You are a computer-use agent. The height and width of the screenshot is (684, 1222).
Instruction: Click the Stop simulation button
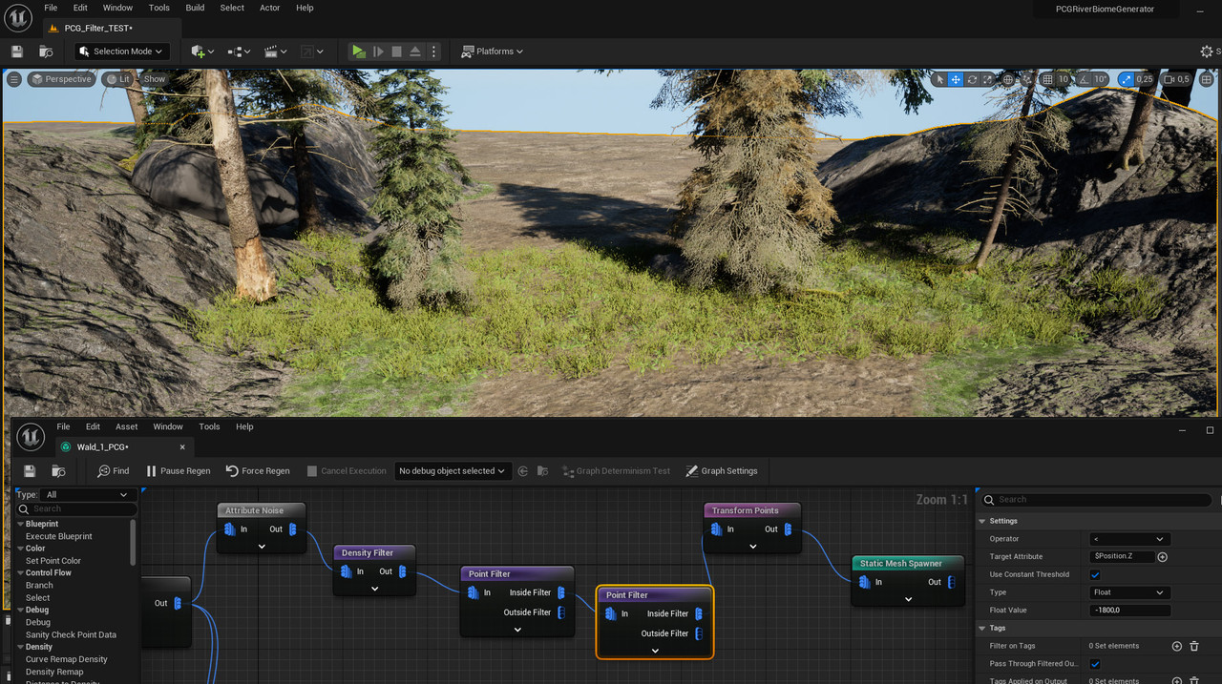click(x=396, y=52)
